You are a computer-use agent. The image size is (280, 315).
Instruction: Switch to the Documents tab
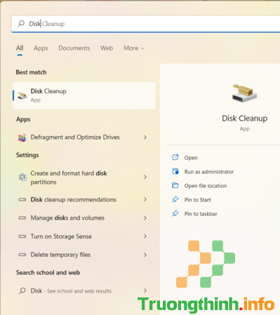coord(74,48)
